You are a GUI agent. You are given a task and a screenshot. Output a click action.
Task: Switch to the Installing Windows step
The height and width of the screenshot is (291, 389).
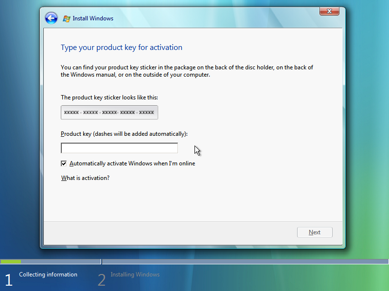135,275
